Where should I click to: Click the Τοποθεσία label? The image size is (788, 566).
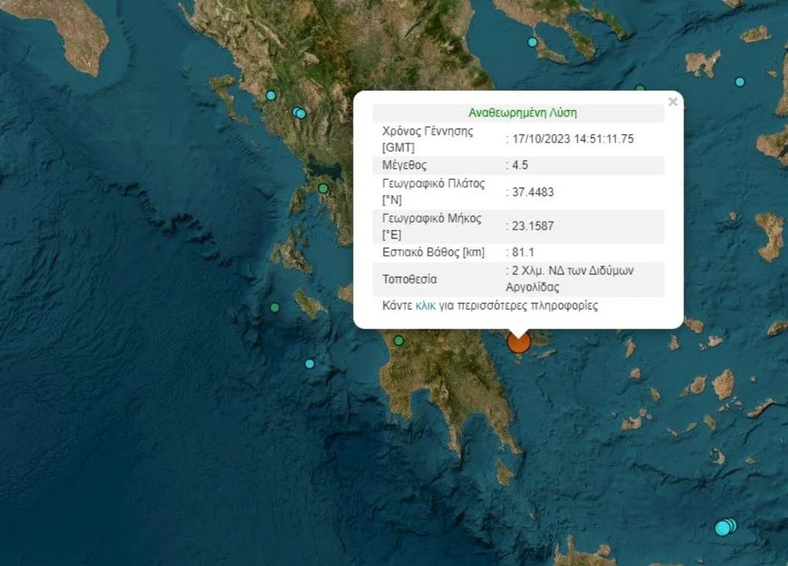click(410, 279)
